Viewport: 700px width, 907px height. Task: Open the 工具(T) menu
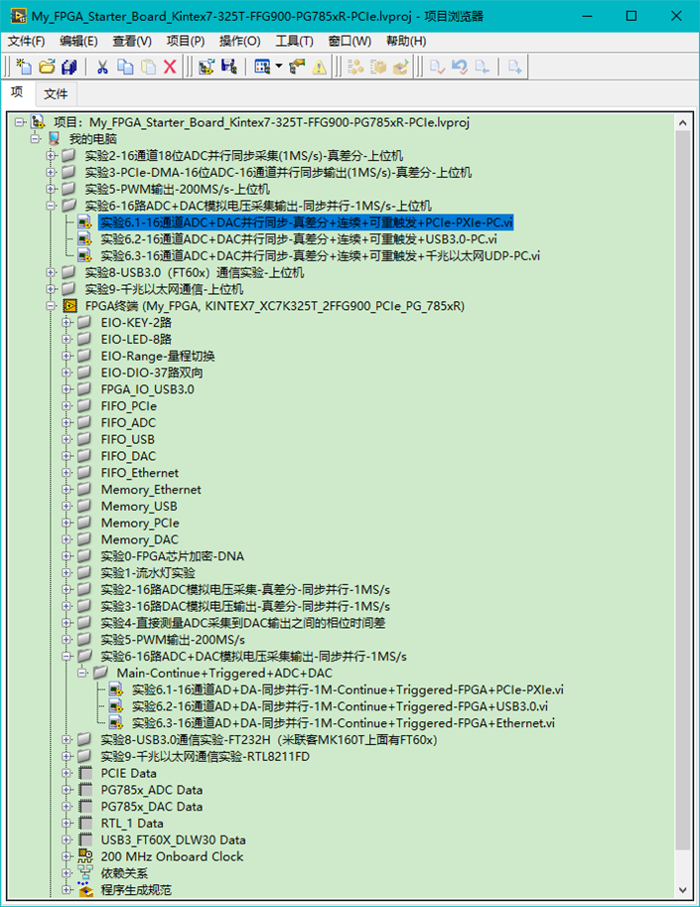pos(294,41)
